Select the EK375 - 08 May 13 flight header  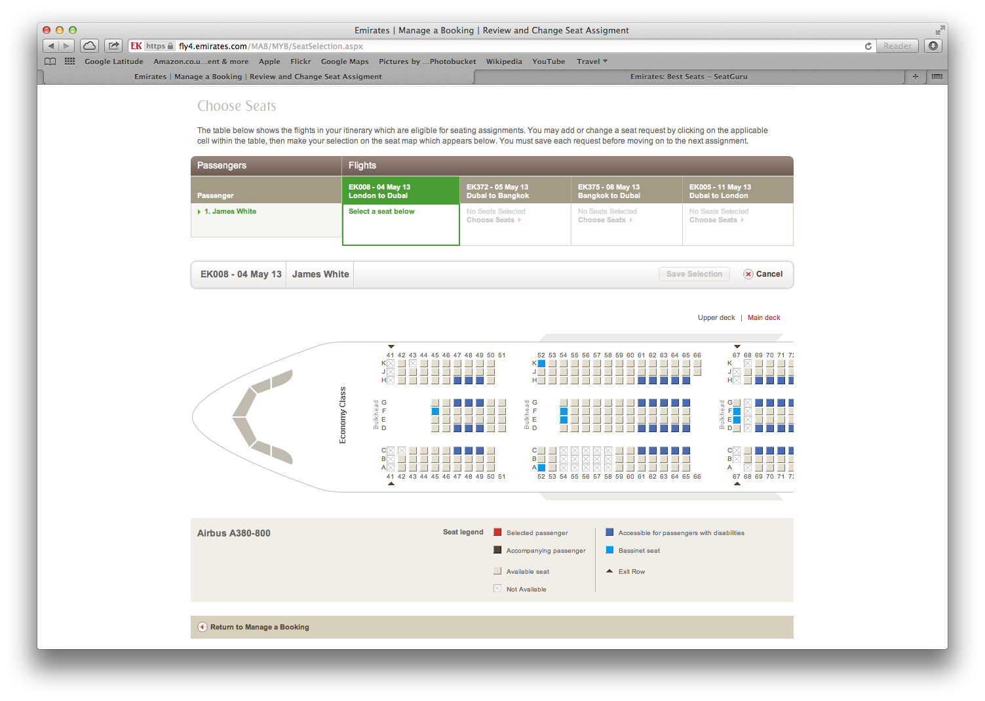pos(627,191)
